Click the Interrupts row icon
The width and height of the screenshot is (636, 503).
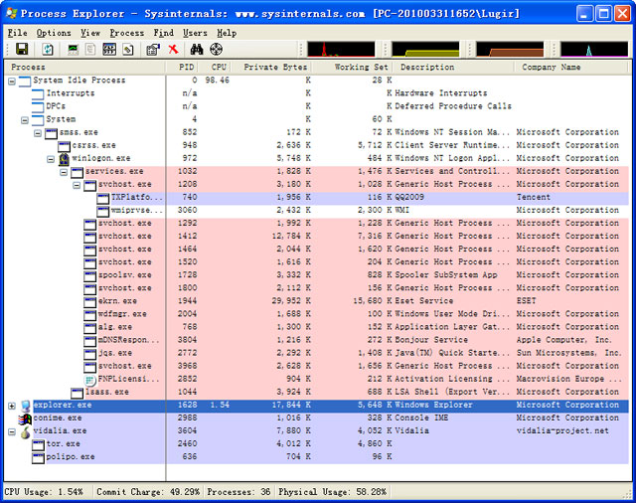[x=38, y=94]
